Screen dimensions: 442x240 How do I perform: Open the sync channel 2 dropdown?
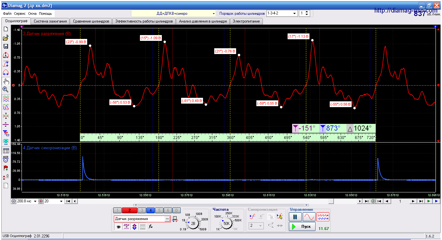255,226
